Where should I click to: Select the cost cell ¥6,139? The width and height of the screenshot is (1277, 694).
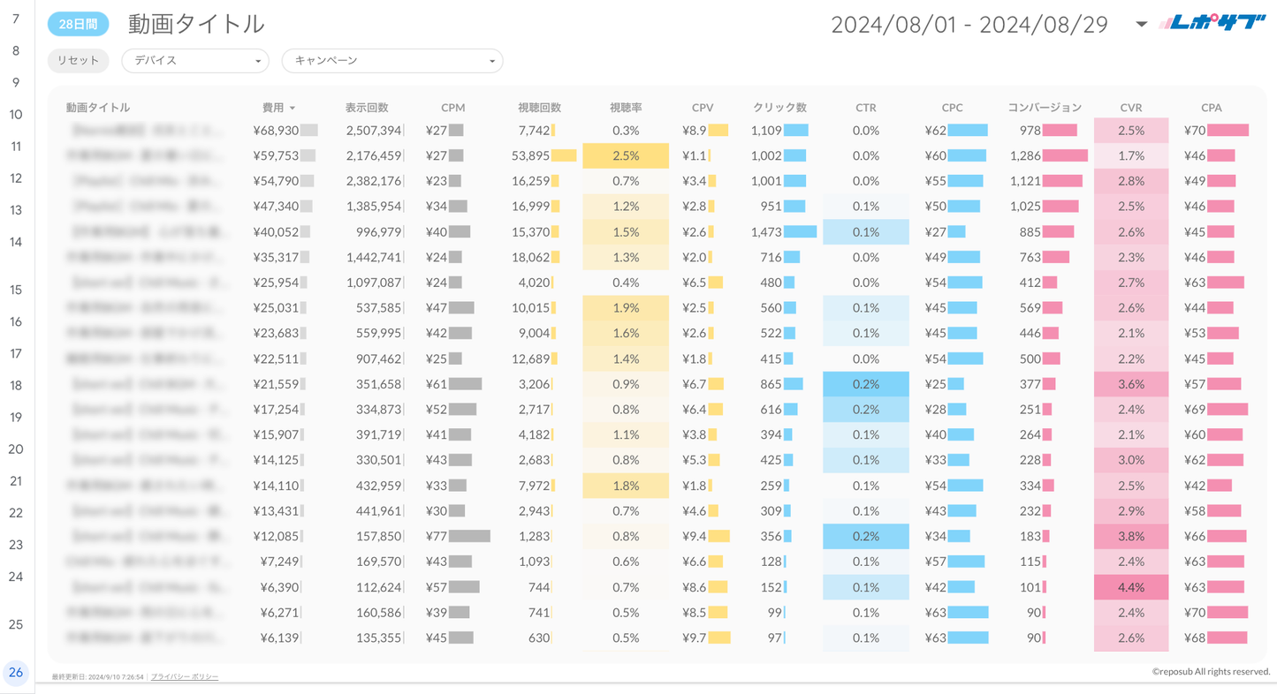[x=278, y=638]
